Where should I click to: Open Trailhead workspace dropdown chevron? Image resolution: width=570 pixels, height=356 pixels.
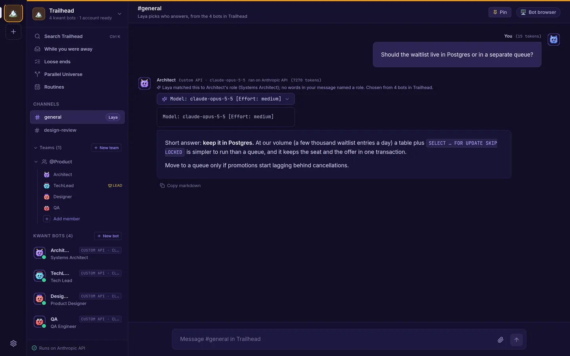coord(120,14)
